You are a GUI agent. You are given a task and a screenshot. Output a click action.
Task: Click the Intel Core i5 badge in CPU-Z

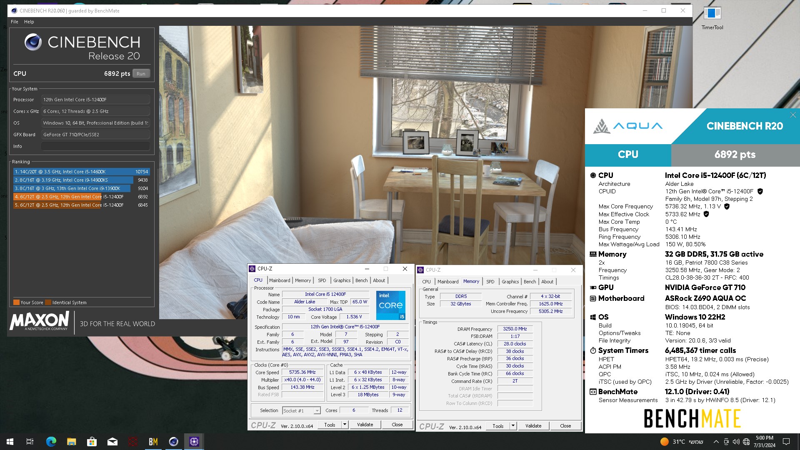[x=390, y=305]
